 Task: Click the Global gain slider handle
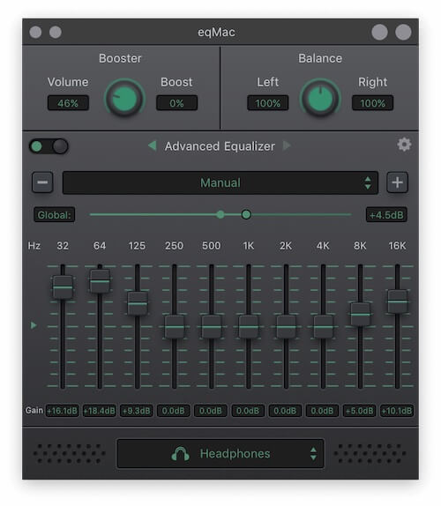(246, 214)
